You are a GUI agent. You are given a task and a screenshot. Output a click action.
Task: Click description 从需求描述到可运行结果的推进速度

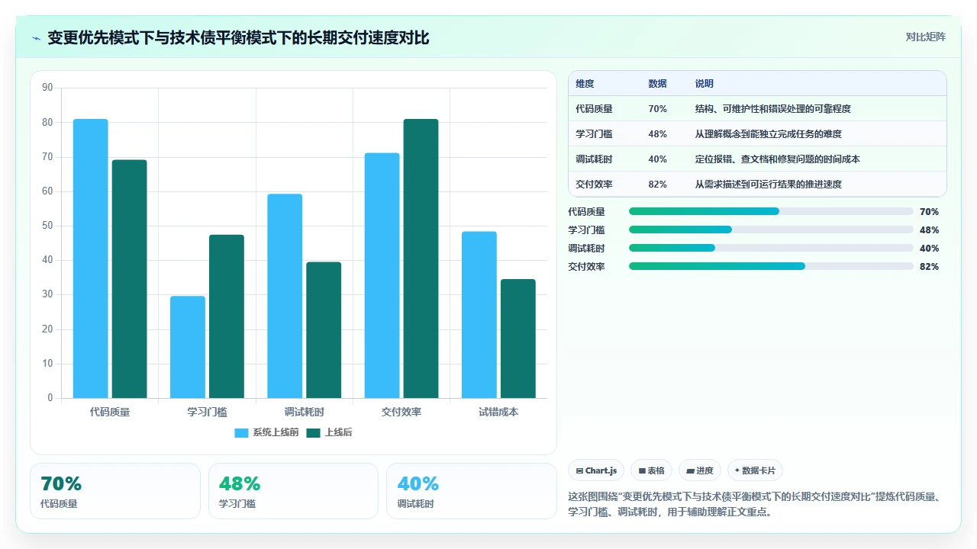coord(768,184)
